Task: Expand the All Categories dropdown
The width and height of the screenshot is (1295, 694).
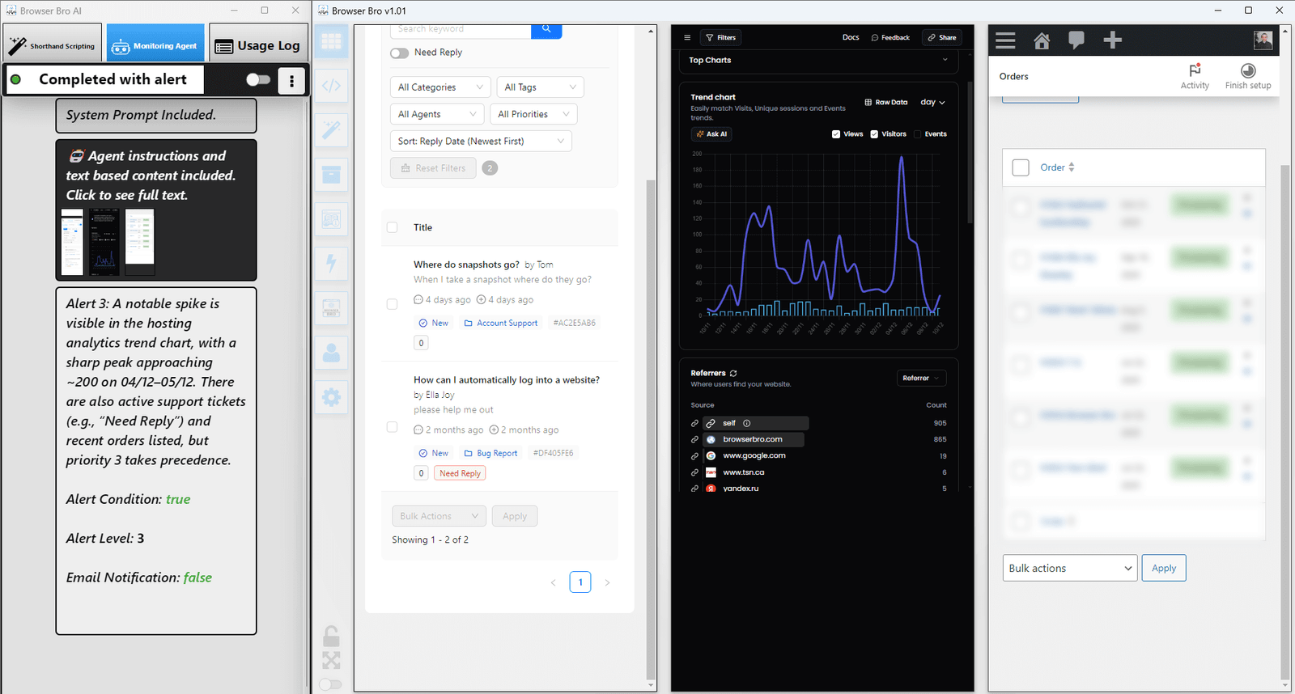Action: (440, 87)
